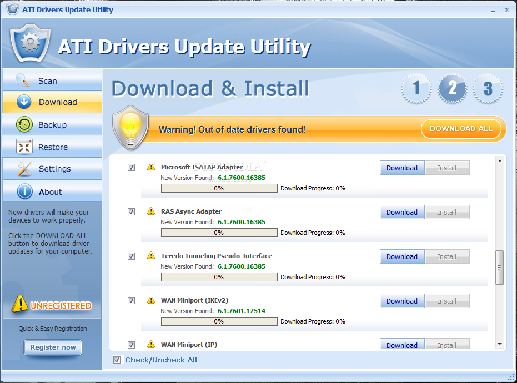Click Install for Teredo Tunneling Pseudo-Interface
The height and width of the screenshot is (383, 517).
[x=447, y=256]
